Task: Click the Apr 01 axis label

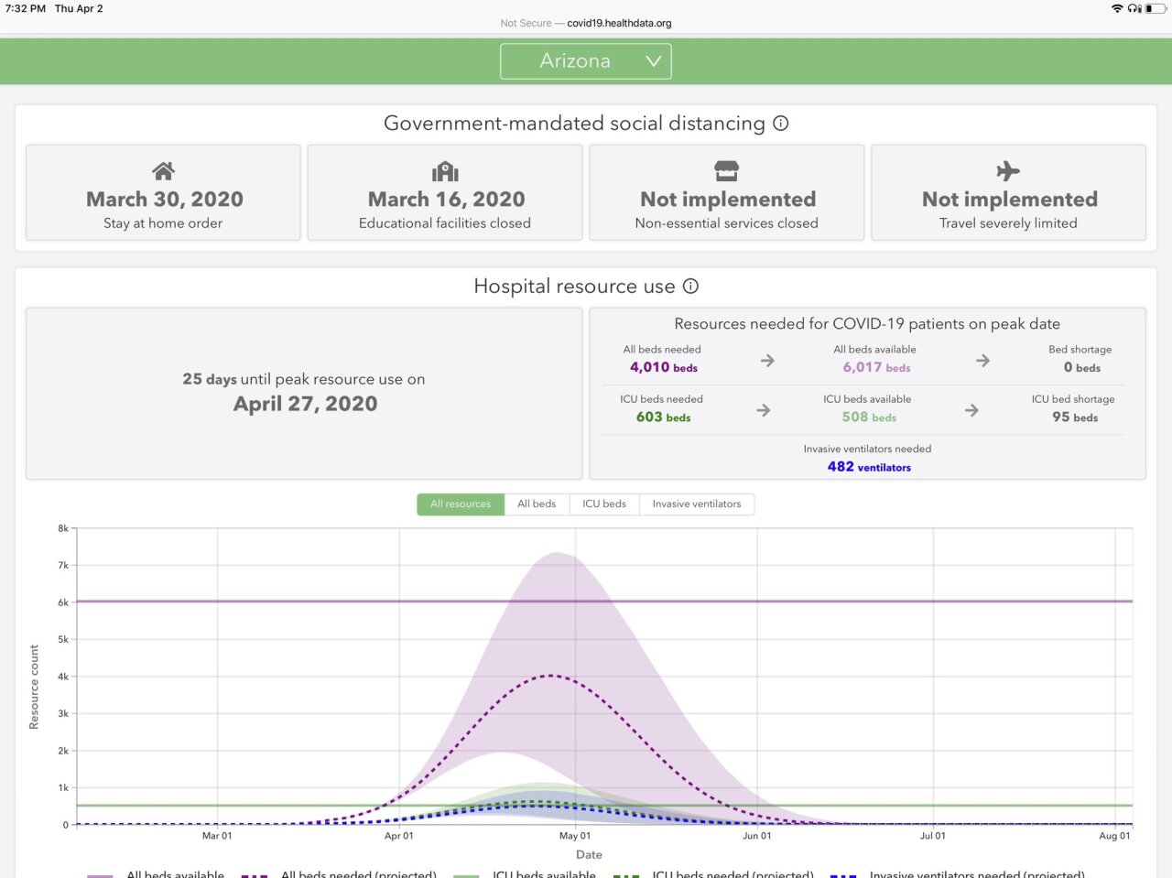Action: coord(398,836)
